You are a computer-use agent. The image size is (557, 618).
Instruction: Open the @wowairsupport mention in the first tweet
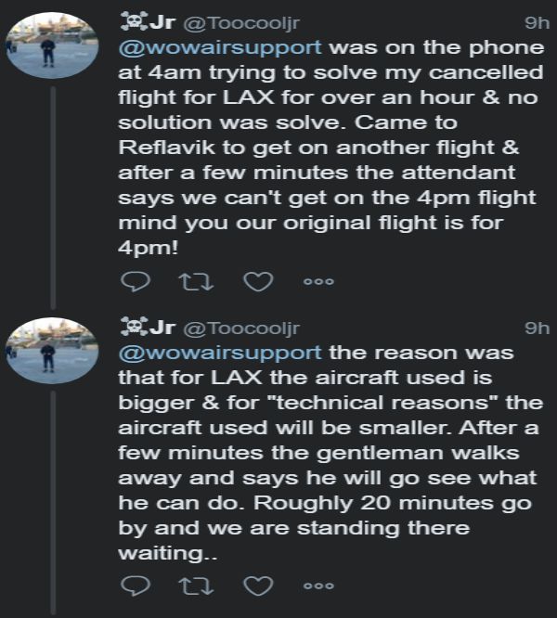point(221,47)
